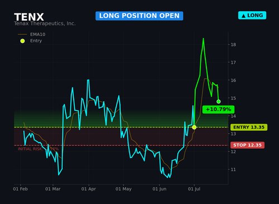Click the 13 price axis label
279x204 pixels.
pos(233,134)
